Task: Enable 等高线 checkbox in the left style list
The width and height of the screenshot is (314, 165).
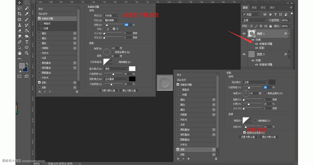Action: click(41, 23)
